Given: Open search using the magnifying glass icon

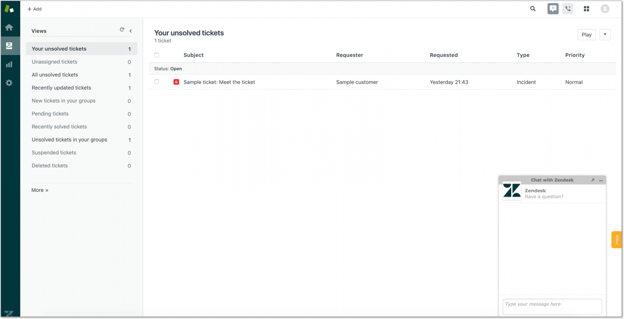Looking at the screenshot, I should pyautogui.click(x=532, y=9).
